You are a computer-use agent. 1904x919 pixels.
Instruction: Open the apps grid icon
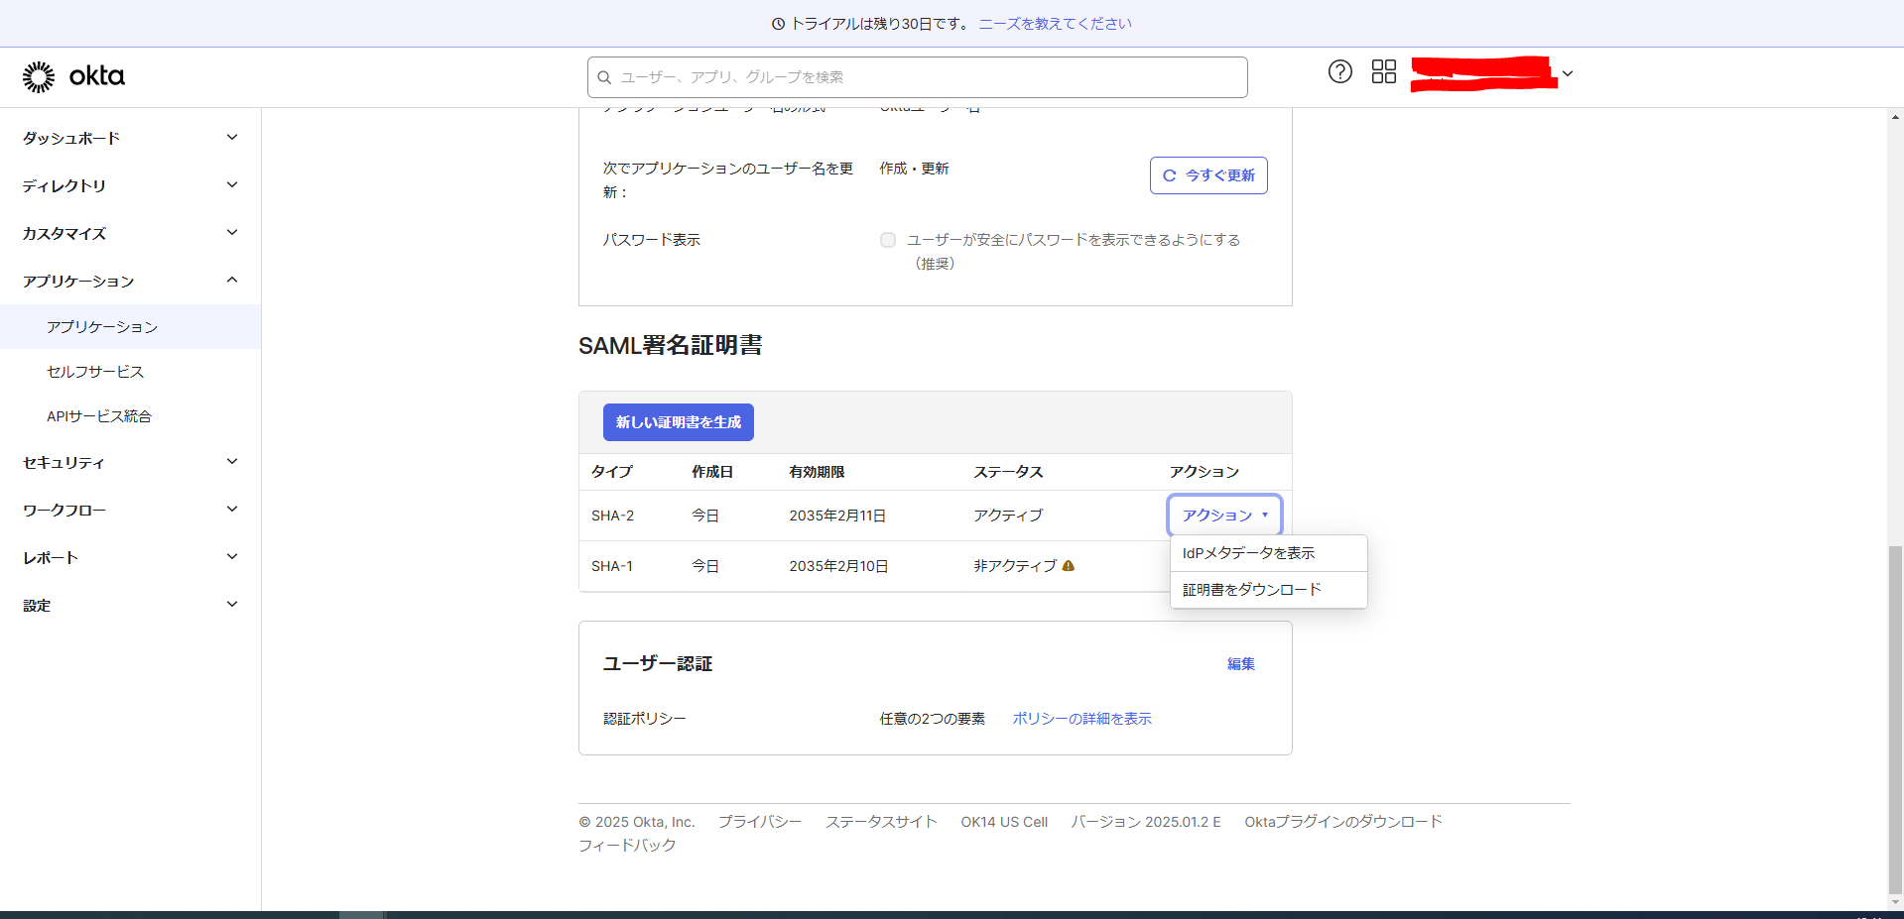(1384, 71)
